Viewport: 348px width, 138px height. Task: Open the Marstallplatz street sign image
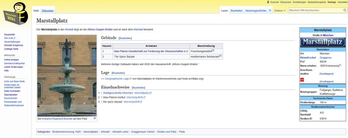point(323,42)
